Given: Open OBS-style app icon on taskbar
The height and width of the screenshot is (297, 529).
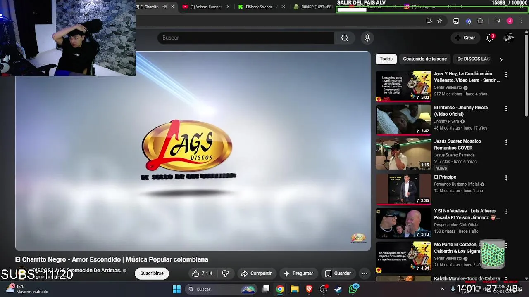Looking at the screenshot, I should [324, 289].
